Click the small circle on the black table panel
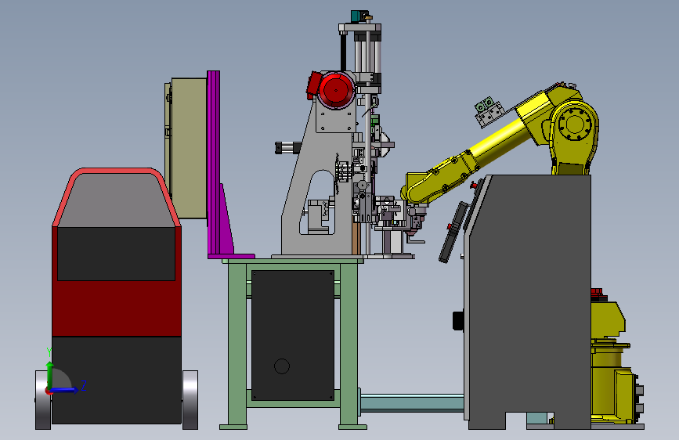 (x=282, y=366)
